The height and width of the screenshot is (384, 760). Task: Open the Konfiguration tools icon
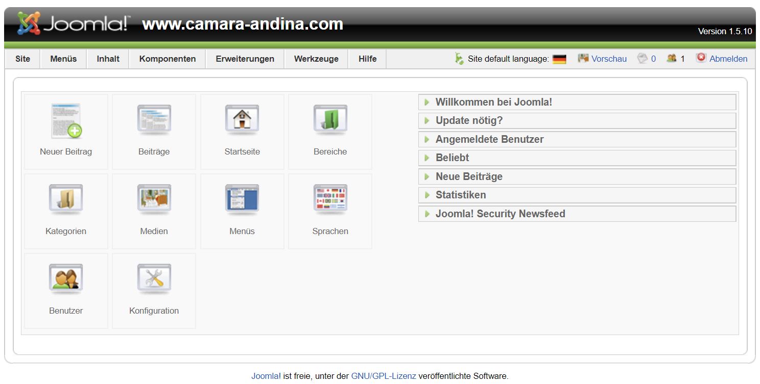tap(154, 279)
